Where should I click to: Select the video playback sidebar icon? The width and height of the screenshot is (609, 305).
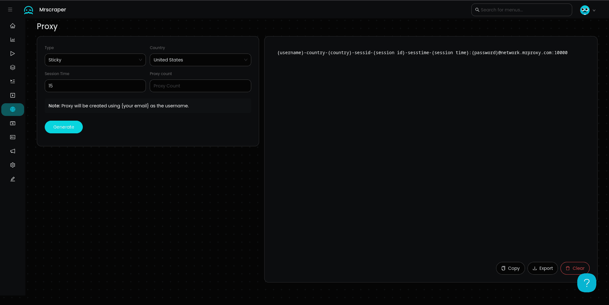pyautogui.click(x=13, y=95)
